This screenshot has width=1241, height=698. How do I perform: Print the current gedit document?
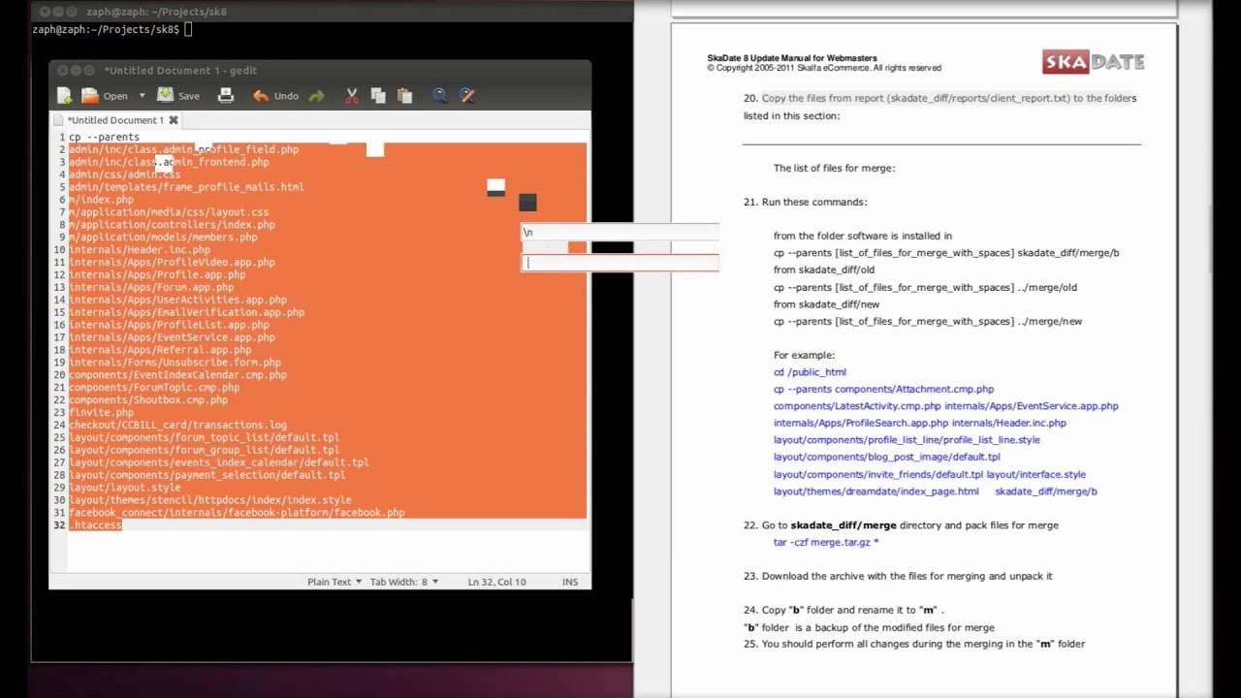226,95
